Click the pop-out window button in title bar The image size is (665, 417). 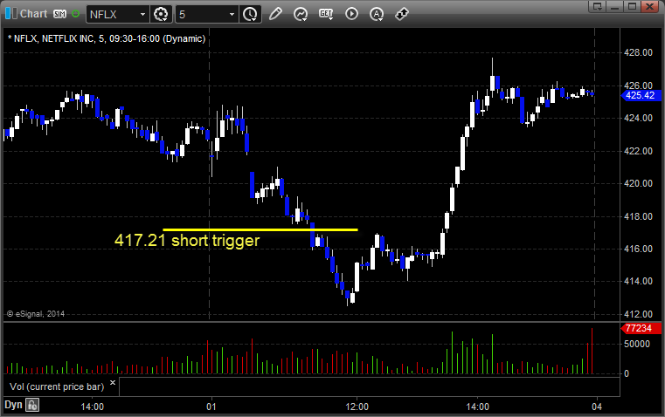597,6
